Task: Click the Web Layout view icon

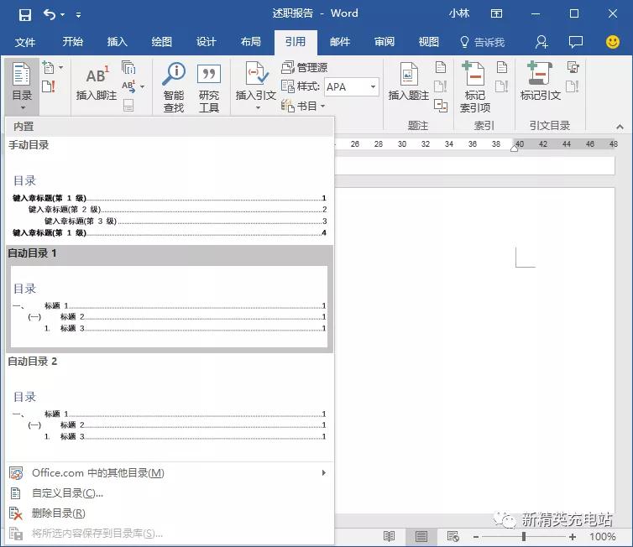Action: [453, 536]
